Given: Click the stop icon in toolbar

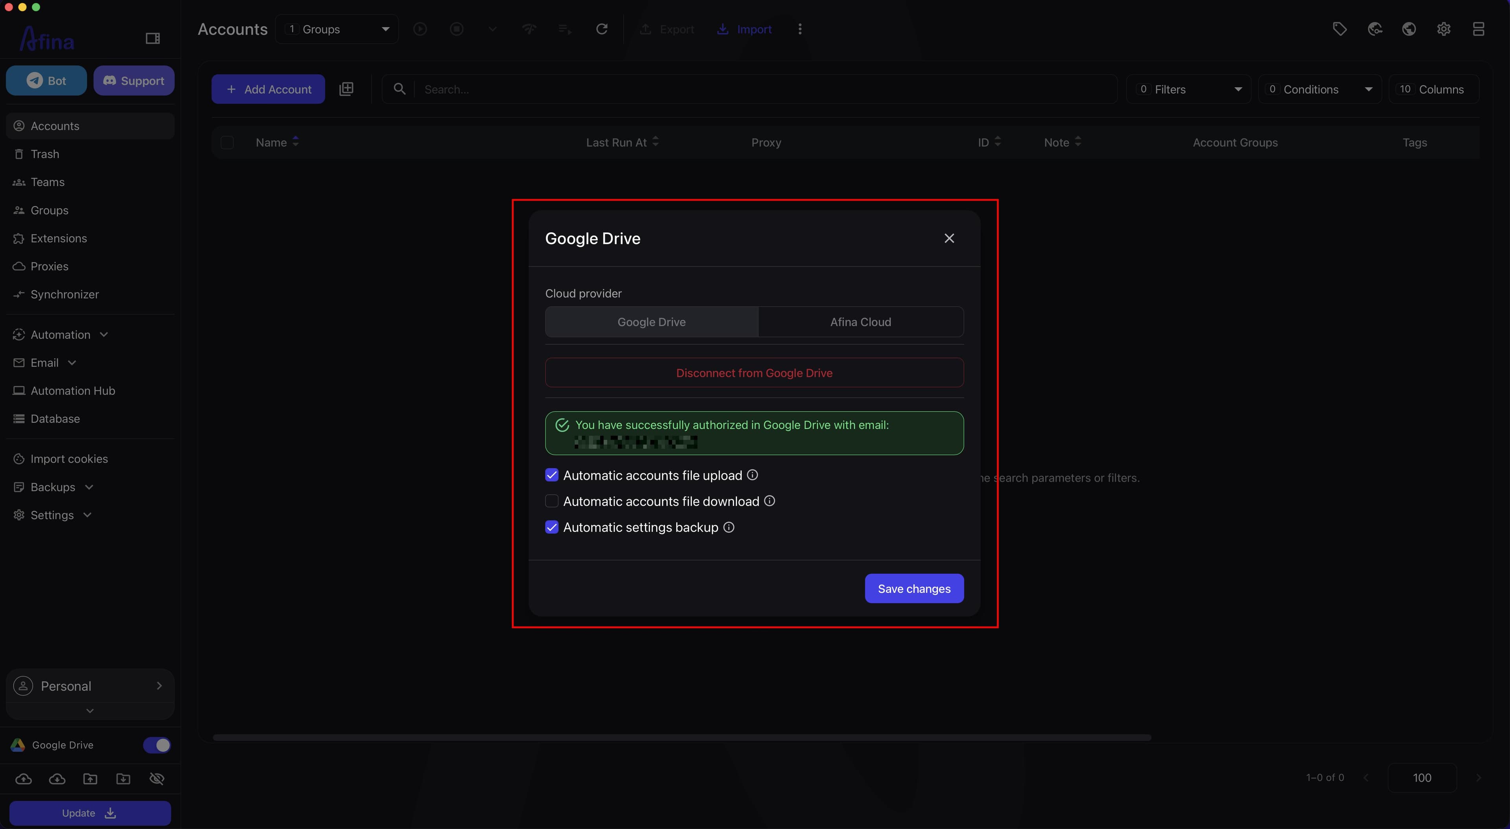Looking at the screenshot, I should pos(457,29).
